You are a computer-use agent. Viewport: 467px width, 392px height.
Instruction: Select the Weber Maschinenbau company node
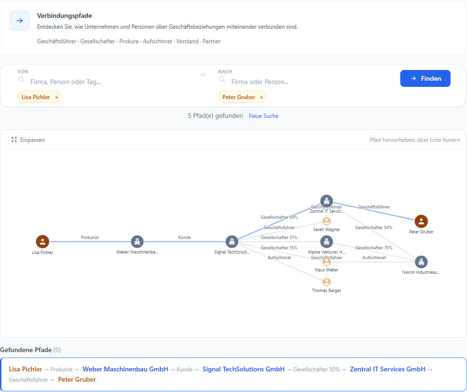pos(137,242)
